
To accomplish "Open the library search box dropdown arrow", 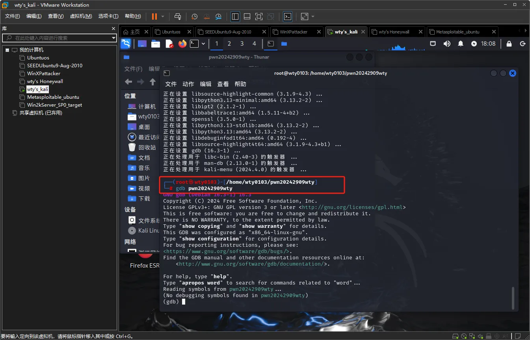I will tap(113, 38).
